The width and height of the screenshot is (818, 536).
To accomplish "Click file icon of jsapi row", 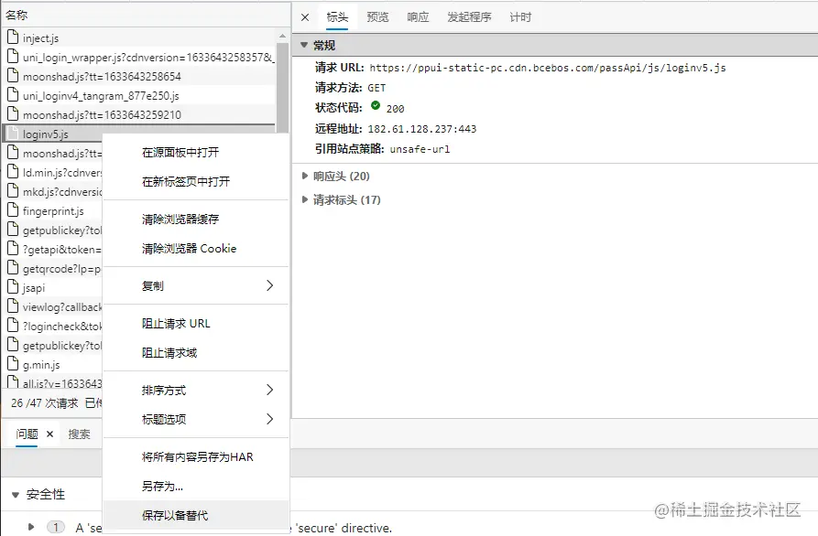I will tap(13, 286).
